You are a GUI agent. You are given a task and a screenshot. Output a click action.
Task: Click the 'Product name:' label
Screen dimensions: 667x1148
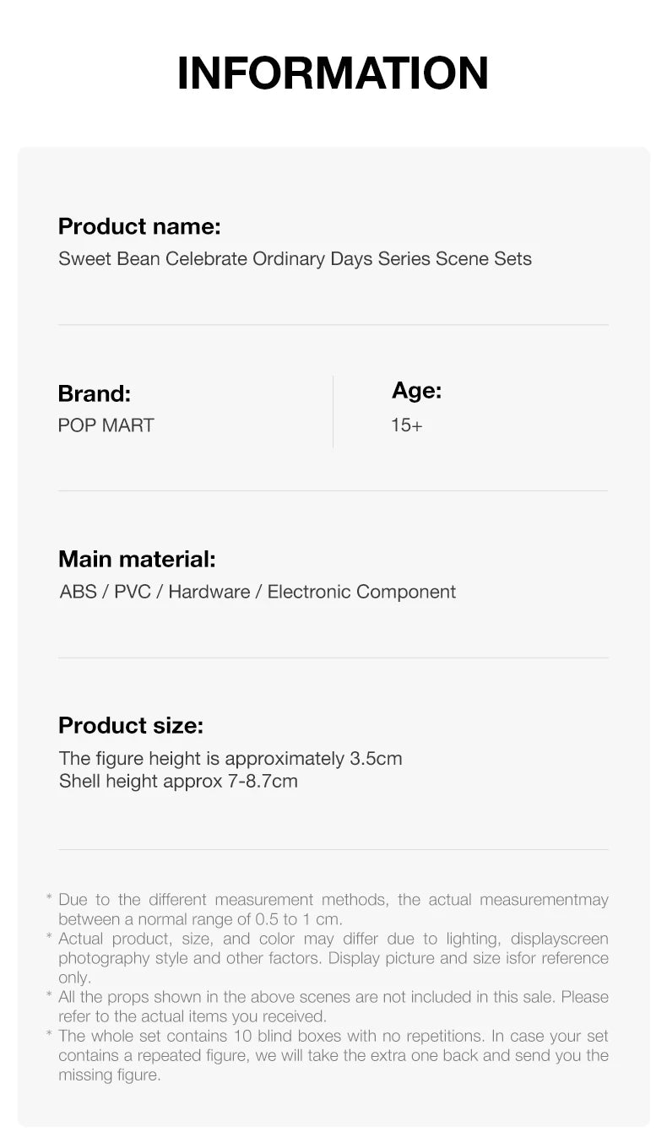pyautogui.click(x=139, y=226)
